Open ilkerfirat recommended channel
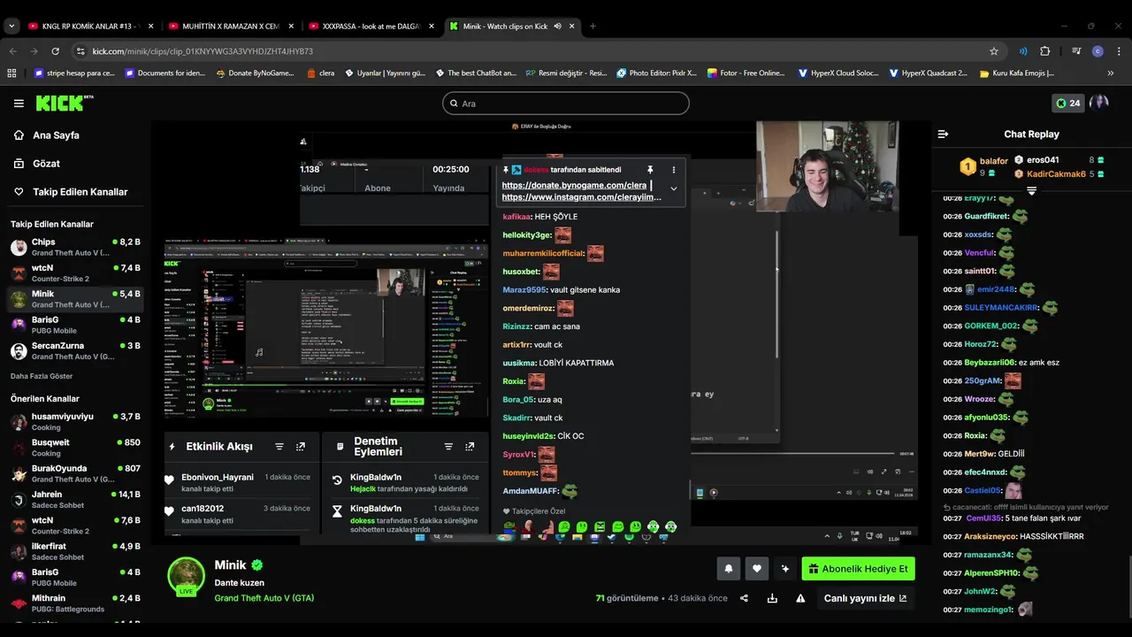 (x=75, y=551)
